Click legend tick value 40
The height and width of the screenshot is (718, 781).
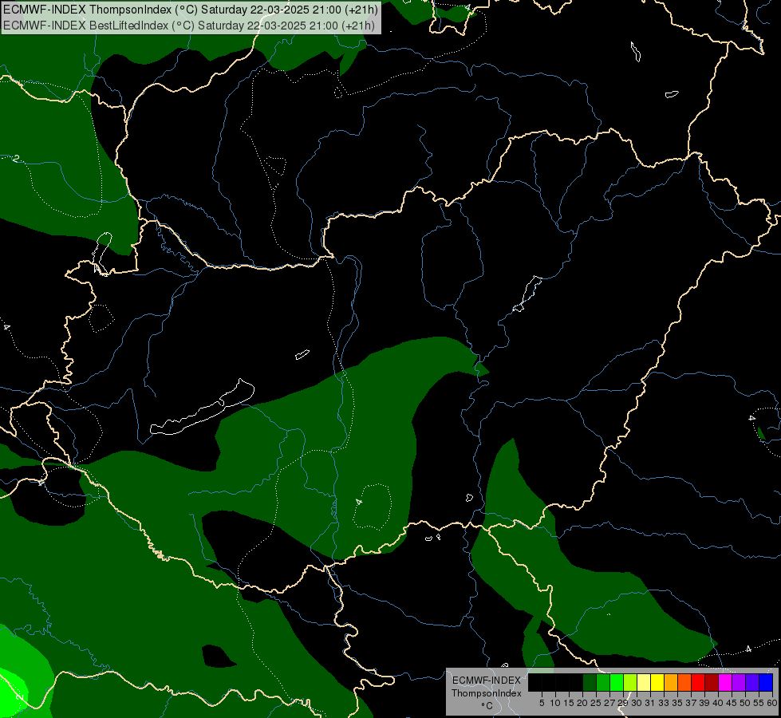click(x=718, y=703)
